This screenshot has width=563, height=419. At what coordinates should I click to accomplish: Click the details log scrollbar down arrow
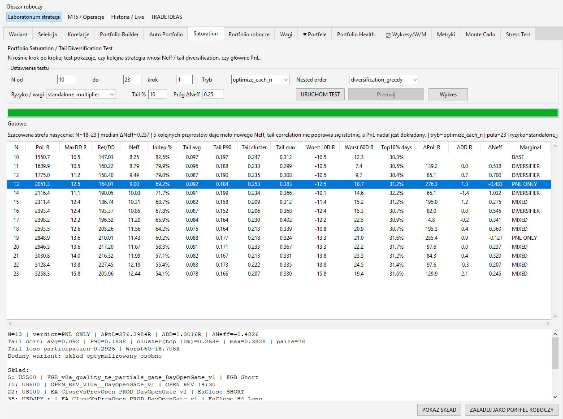point(555,397)
